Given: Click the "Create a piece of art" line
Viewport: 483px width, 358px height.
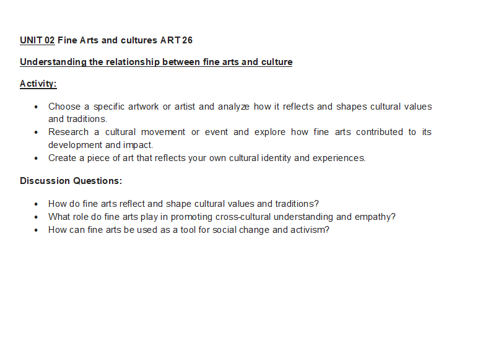Looking at the screenshot, I should tap(207, 158).
